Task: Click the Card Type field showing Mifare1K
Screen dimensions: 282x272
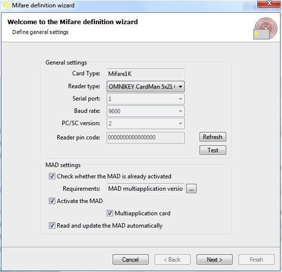Action: [x=146, y=74]
